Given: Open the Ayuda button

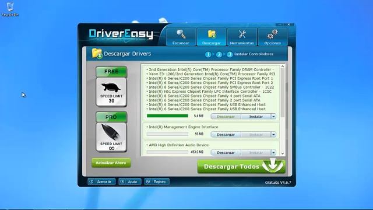Looking at the screenshot, I should [130, 181].
